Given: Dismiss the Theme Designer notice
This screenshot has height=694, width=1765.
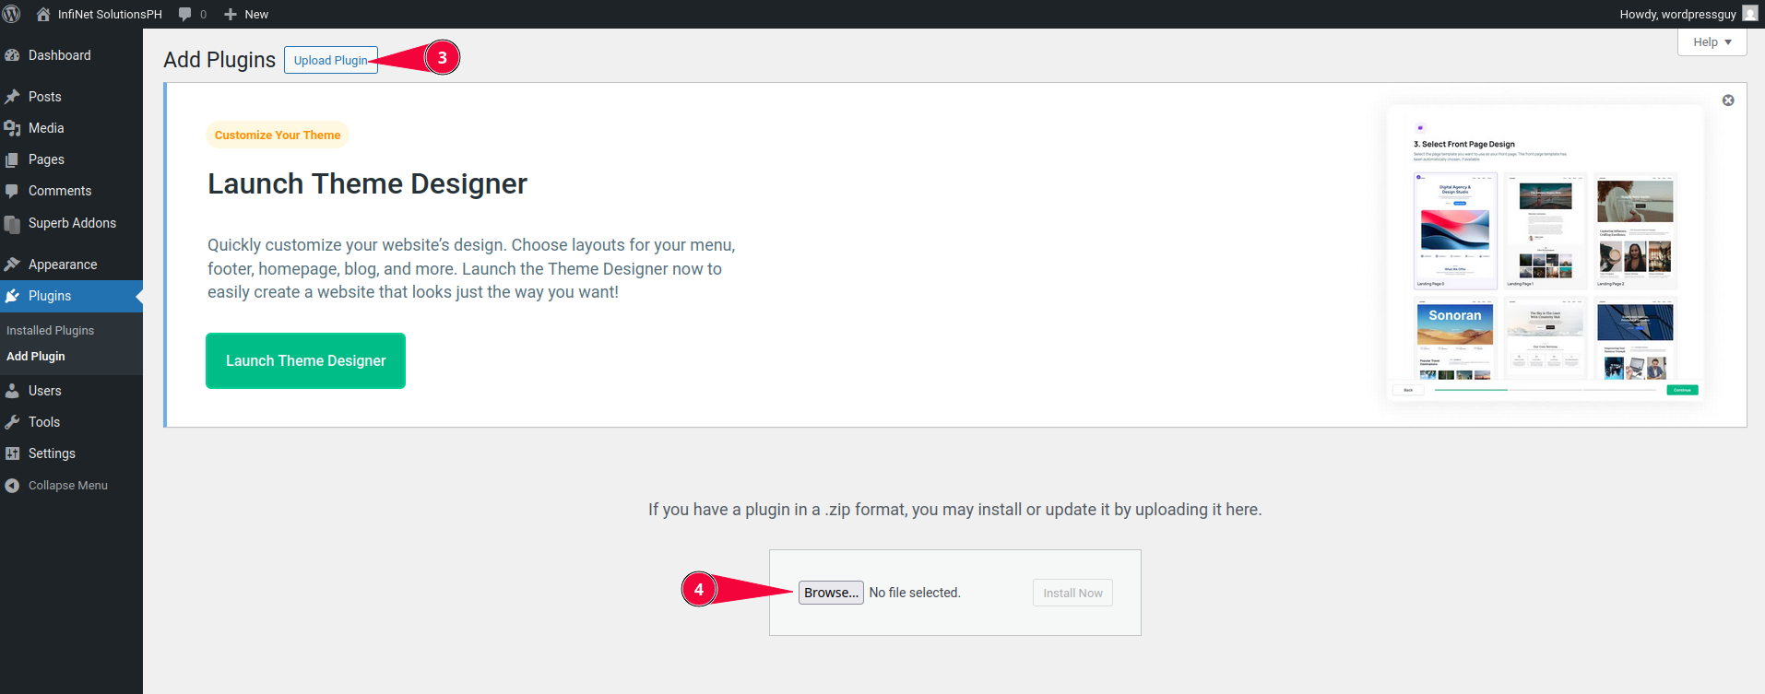Looking at the screenshot, I should coord(1728,100).
